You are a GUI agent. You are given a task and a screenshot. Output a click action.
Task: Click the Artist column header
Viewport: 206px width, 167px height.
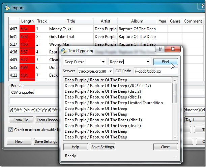coord(106,21)
